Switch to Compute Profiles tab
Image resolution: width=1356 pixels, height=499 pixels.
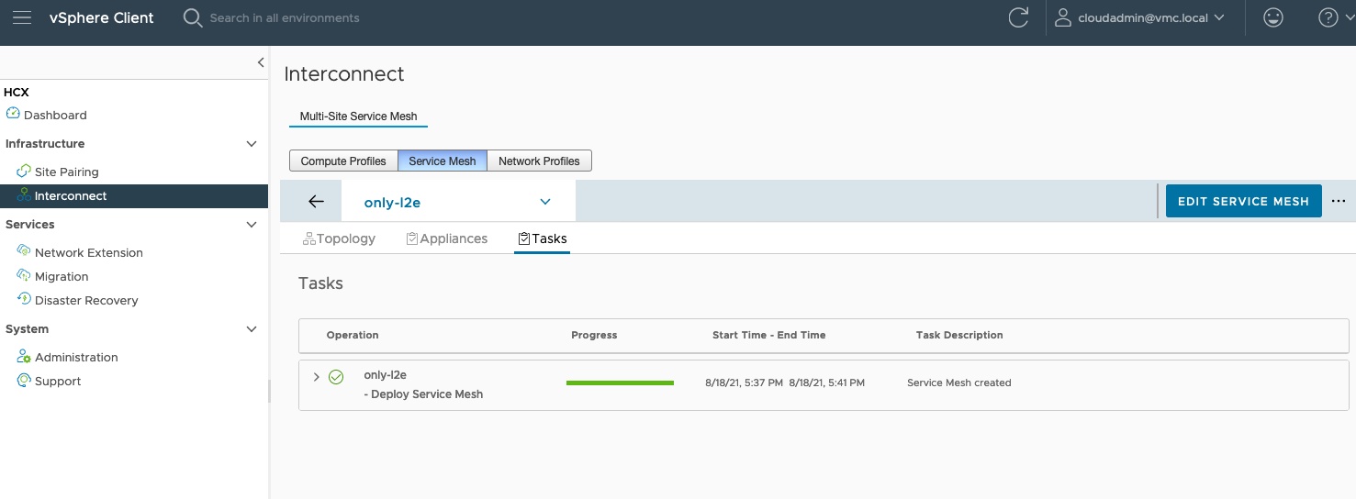[343, 161]
